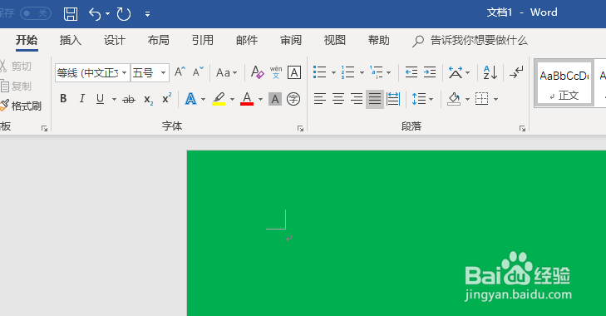Click the 复制 button

tap(16, 86)
